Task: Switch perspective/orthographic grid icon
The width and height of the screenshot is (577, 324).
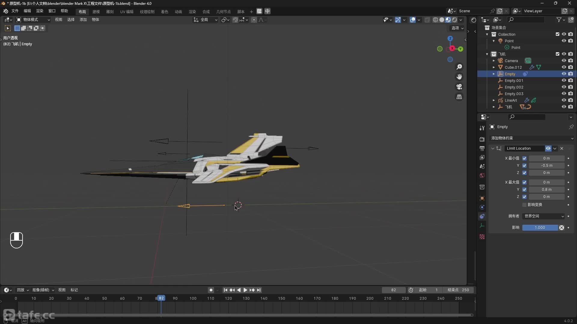Action: [x=459, y=97]
